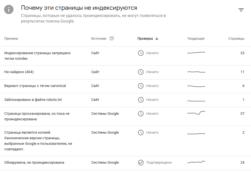Click the trend sparkline in the canonical row

point(196,86)
